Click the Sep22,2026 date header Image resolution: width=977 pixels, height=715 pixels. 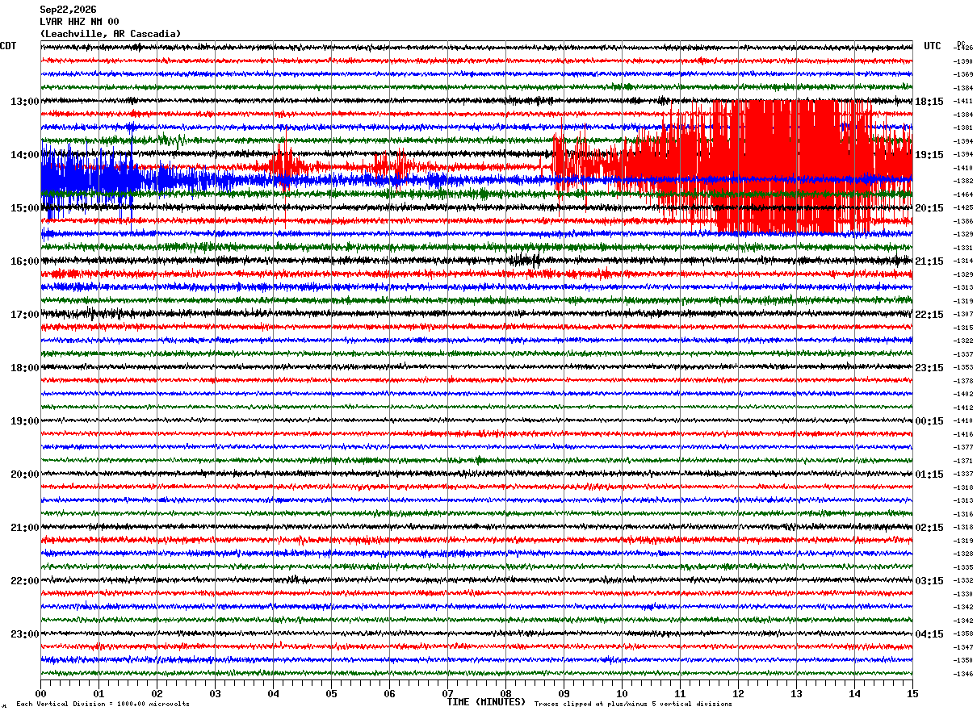point(68,10)
